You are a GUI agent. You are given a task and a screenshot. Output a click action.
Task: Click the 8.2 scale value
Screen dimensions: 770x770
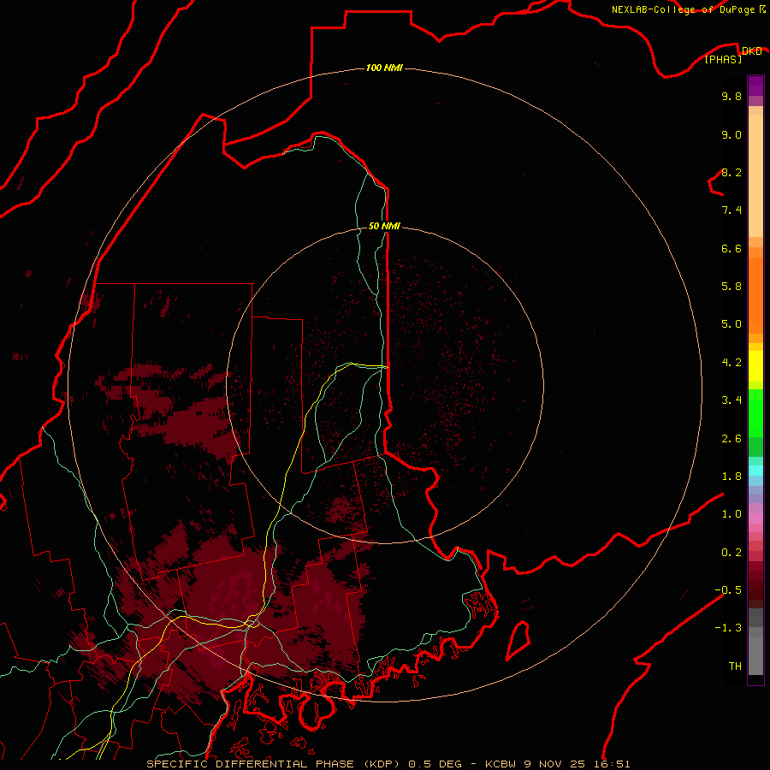point(731,172)
